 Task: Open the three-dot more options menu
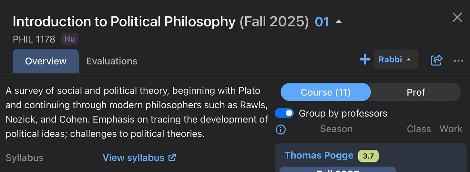click(458, 61)
